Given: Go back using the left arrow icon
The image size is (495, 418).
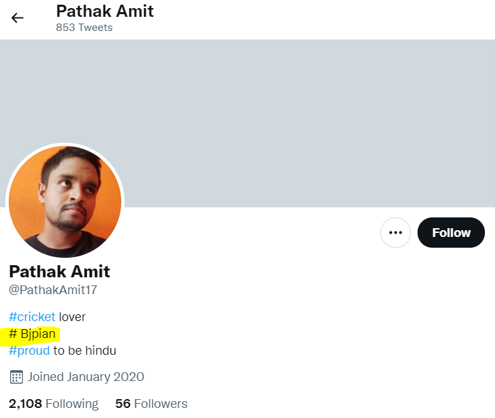Looking at the screenshot, I should tap(18, 18).
